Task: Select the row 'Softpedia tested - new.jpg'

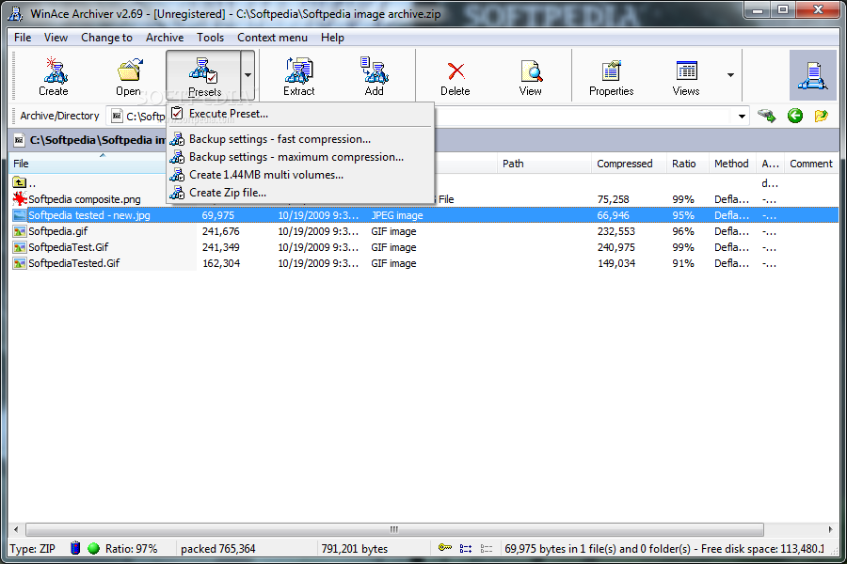Action: (423, 215)
